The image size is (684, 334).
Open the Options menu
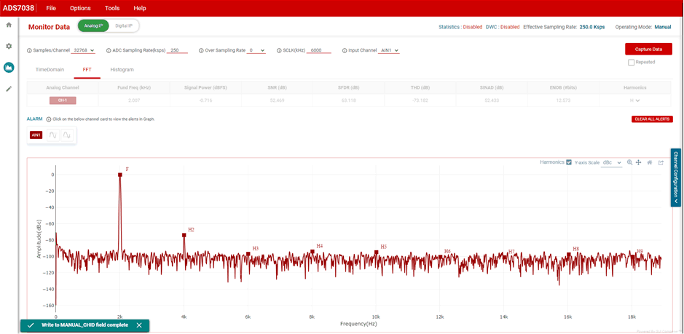click(80, 8)
